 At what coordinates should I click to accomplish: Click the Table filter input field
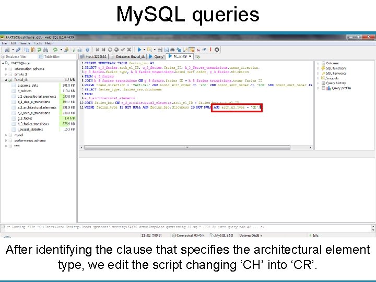[57, 56]
